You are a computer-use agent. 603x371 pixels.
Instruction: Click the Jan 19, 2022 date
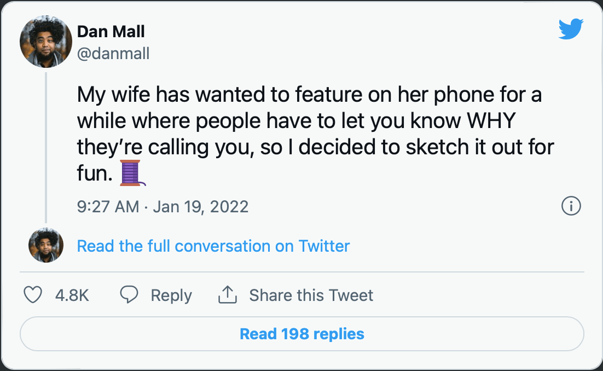[x=201, y=206]
